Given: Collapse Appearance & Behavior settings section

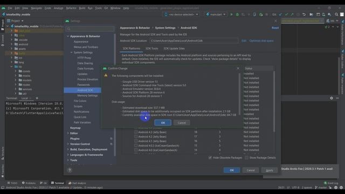Looking at the screenshot, I should click(x=68, y=36).
